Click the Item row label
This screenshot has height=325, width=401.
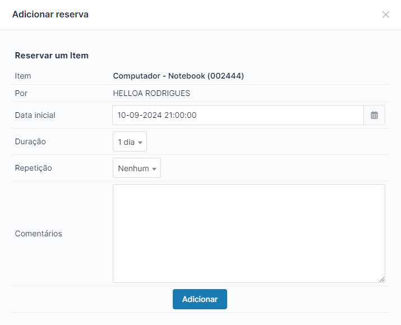23,76
